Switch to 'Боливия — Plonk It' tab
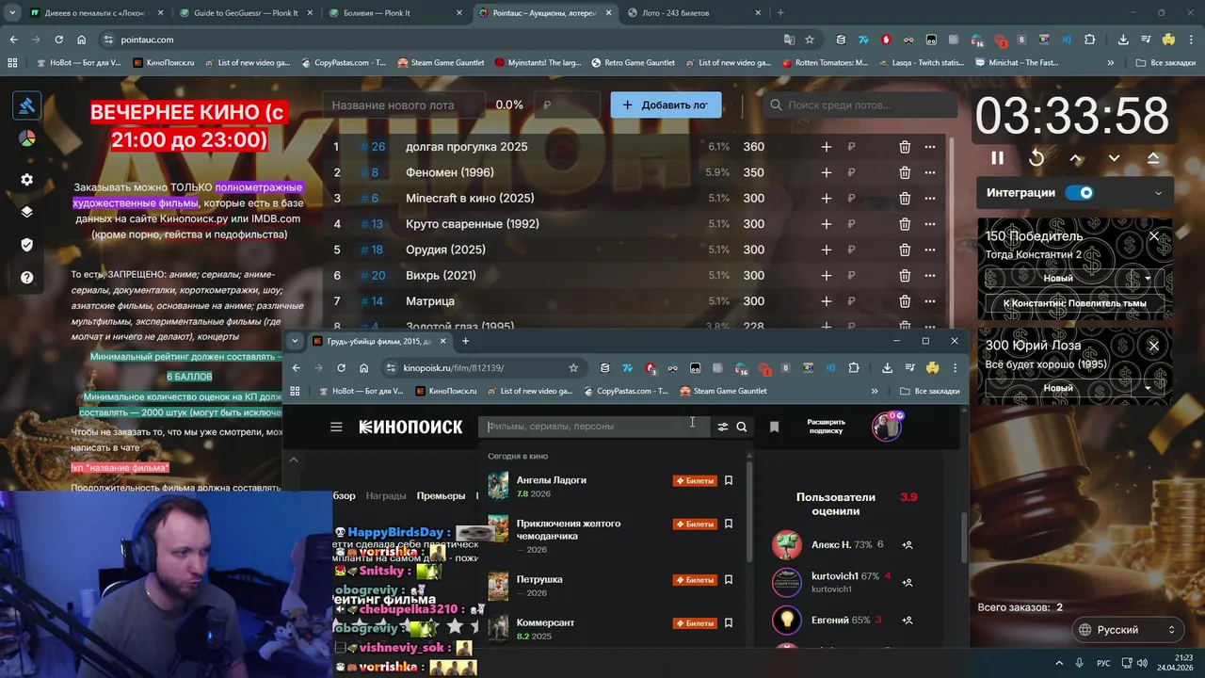Screen dimensions: 1205x678 click(395, 13)
